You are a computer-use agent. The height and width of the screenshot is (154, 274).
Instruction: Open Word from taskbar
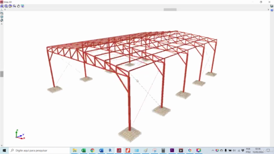(x=101, y=150)
